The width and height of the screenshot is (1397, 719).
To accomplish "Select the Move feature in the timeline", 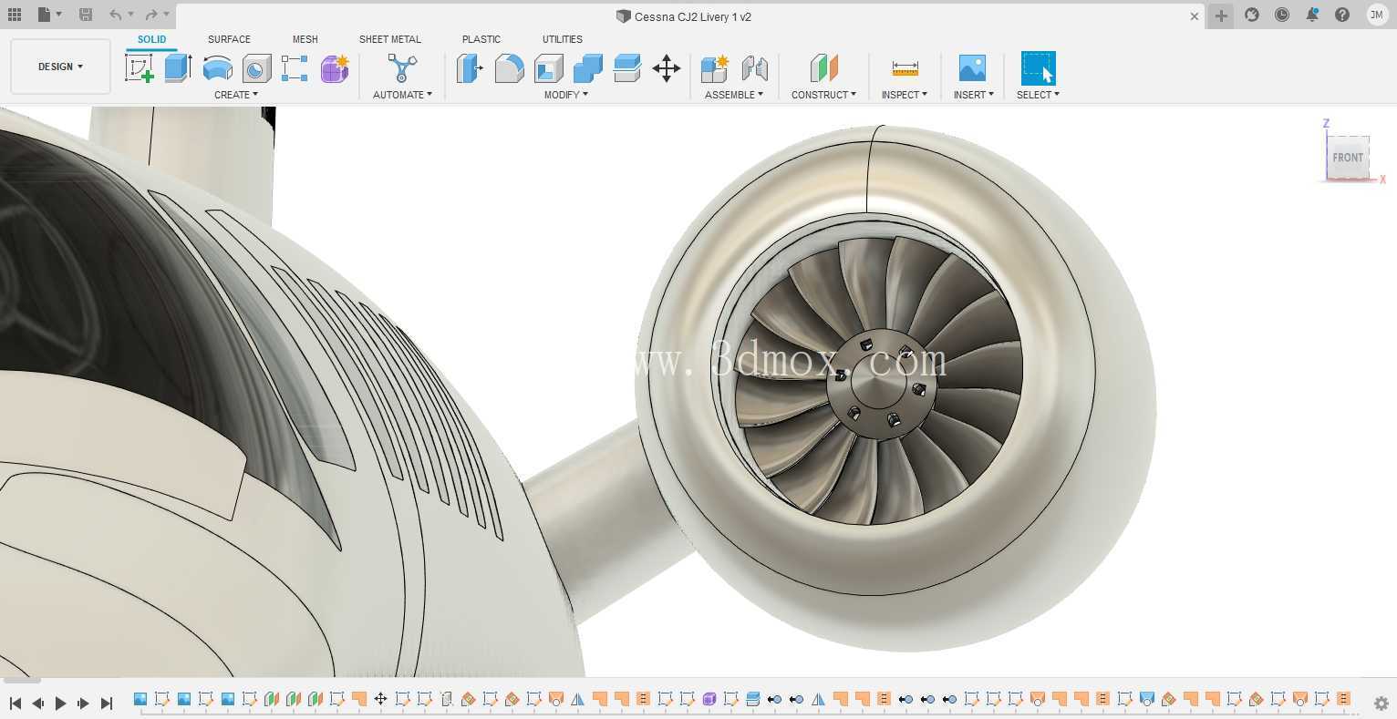I will coord(380,699).
